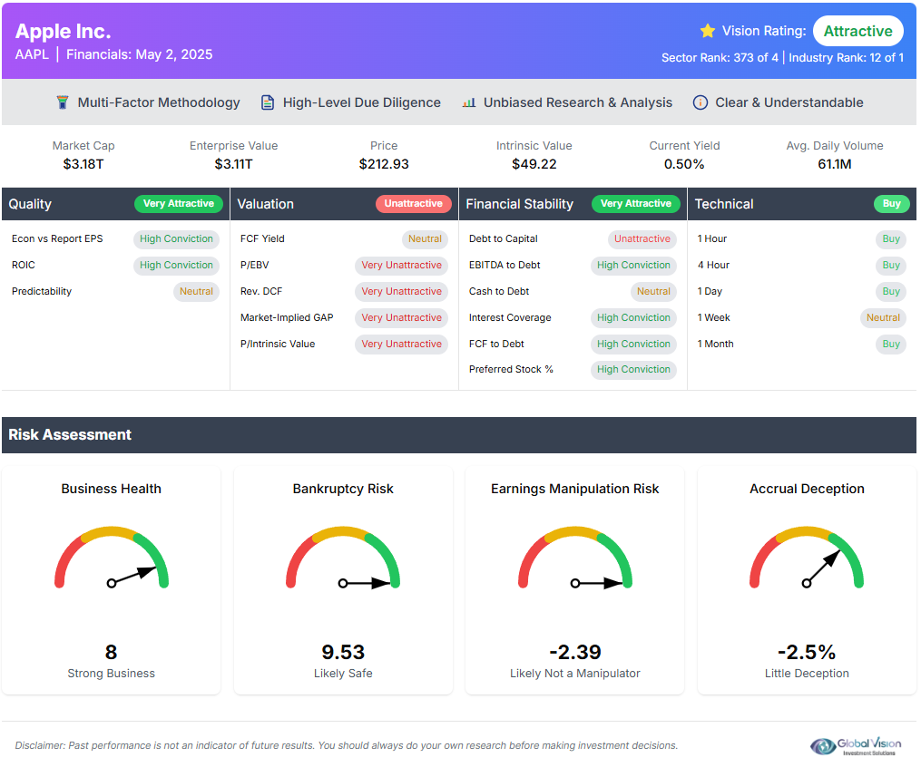
Task: Click the Business Health gauge
Action: point(112,558)
